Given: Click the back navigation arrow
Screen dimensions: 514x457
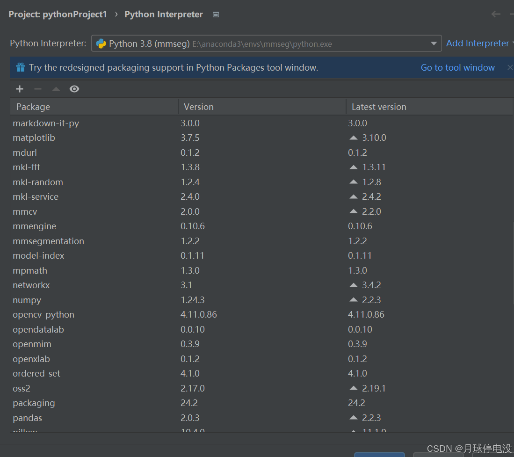Looking at the screenshot, I should [496, 14].
